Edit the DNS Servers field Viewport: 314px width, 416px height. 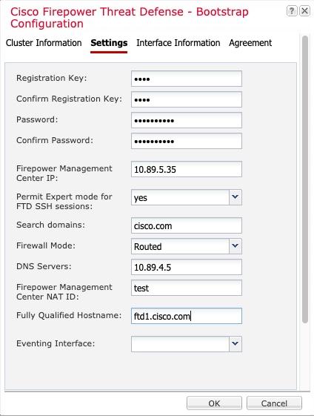pyautogui.click(x=187, y=267)
